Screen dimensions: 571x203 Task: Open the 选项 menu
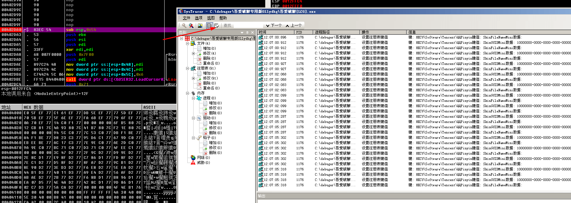[x=199, y=18]
